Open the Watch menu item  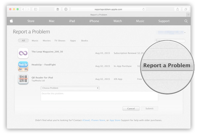tap(118, 21)
